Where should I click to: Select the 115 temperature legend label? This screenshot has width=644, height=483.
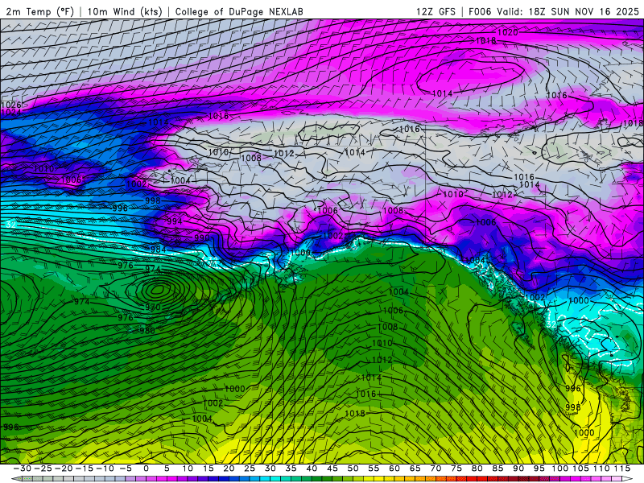pyautogui.click(x=621, y=469)
